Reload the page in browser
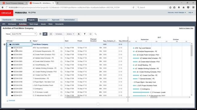The height and width of the screenshot is (110, 197). pyautogui.click(x=133, y=7)
